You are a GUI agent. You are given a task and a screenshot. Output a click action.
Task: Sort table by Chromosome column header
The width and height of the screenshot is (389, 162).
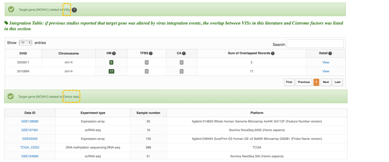68,53
